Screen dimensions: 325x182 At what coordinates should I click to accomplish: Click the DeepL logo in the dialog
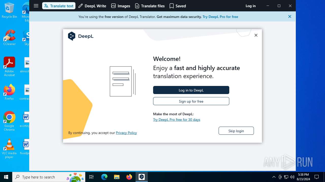[81, 36]
